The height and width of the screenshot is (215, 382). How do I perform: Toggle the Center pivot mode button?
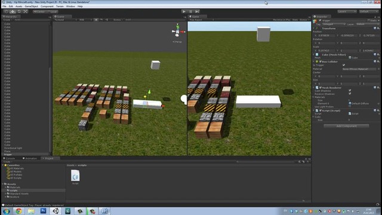click(x=40, y=11)
